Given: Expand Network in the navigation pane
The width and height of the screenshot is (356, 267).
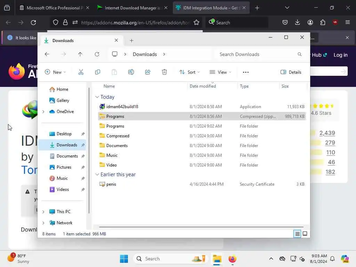Looking at the screenshot, I should point(43,223).
